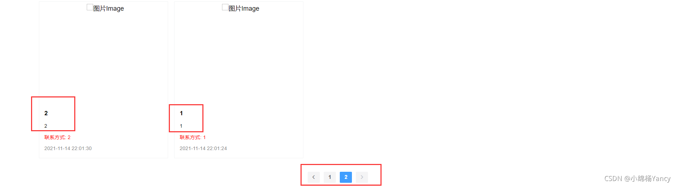Select page 1 in the pagination

tap(330, 177)
